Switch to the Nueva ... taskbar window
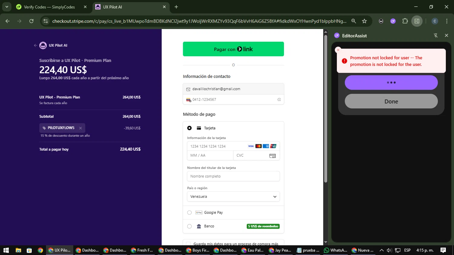Image resolution: width=454 pixels, height=255 pixels. pyautogui.click(x=363, y=250)
